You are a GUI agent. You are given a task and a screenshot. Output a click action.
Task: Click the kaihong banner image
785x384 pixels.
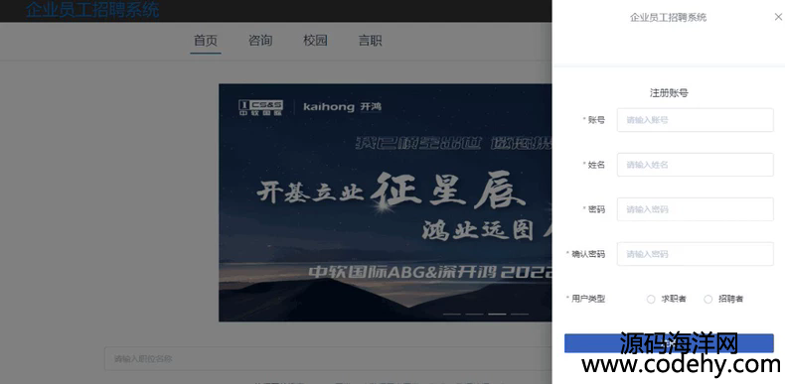point(386,202)
